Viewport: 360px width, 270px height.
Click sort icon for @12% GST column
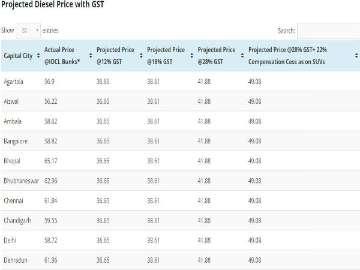[x=139, y=55]
